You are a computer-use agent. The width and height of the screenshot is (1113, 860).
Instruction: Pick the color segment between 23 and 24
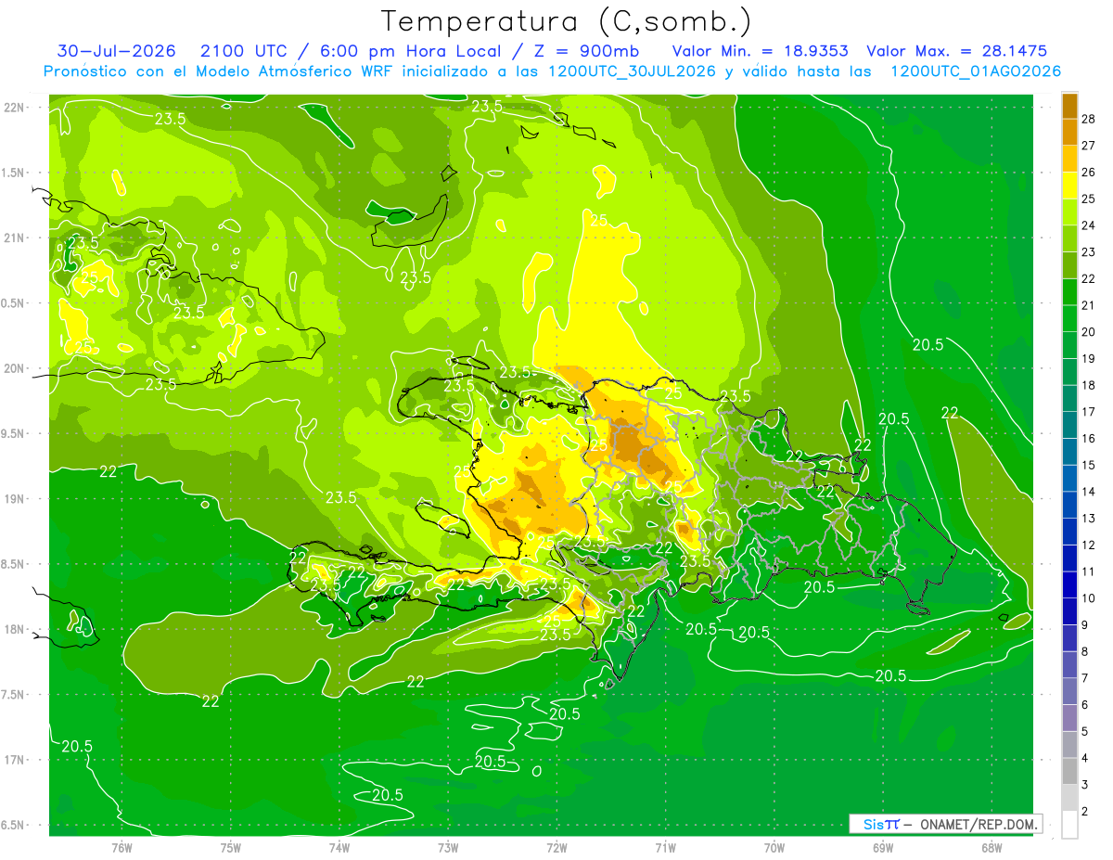click(1069, 239)
